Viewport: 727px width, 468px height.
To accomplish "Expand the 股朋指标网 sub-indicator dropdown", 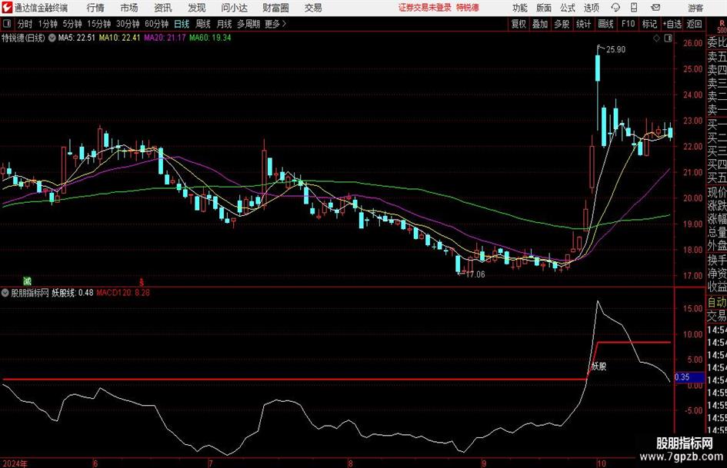I will tap(5, 293).
